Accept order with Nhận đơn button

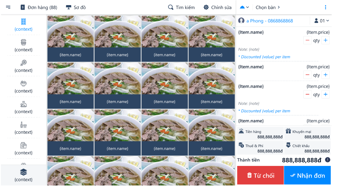point(307,175)
